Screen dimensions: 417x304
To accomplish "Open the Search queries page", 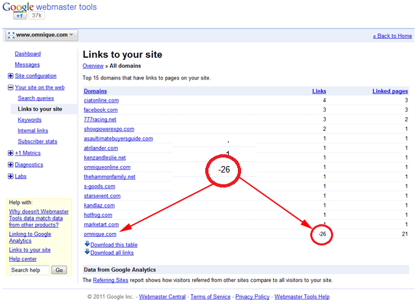I will [x=36, y=98].
